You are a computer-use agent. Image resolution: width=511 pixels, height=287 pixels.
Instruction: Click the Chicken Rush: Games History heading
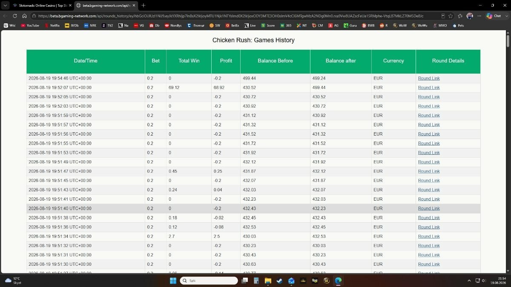[x=253, y=40]
